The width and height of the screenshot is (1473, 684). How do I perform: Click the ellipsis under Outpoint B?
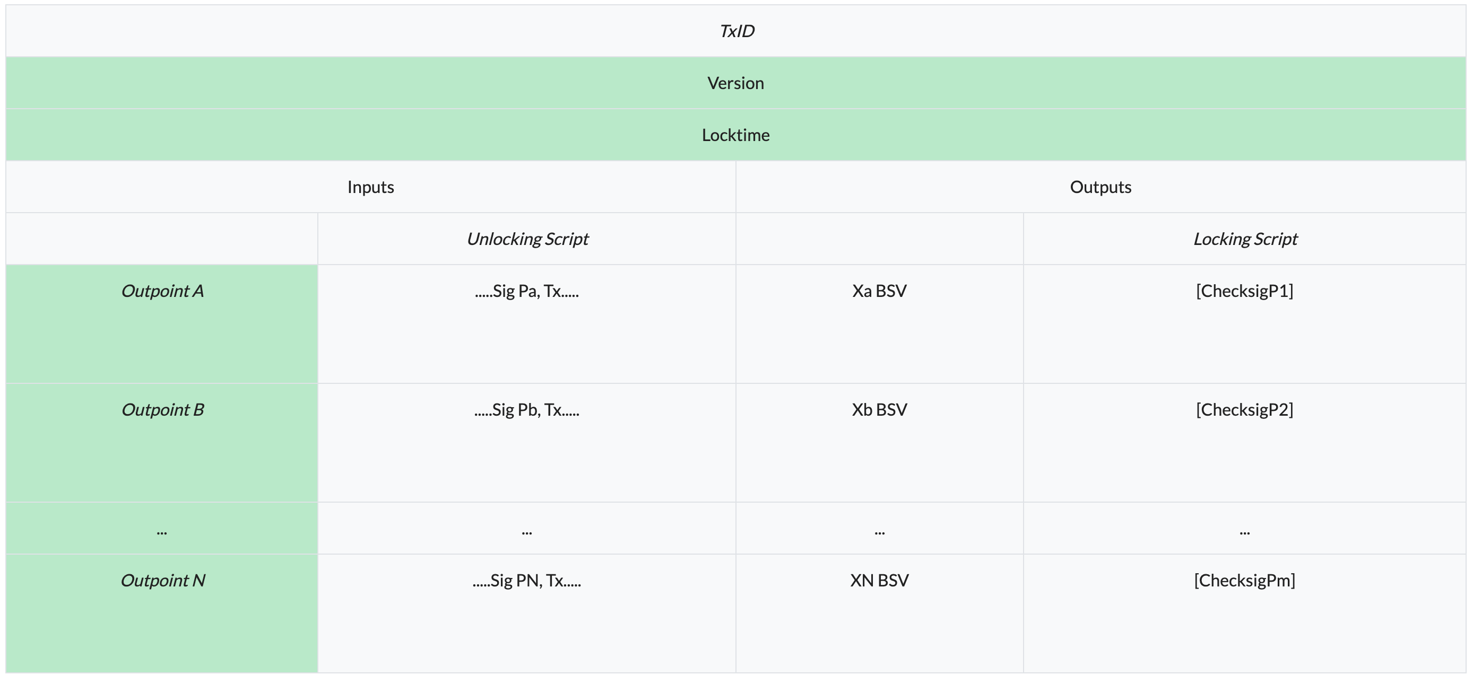tap(162, 532)
